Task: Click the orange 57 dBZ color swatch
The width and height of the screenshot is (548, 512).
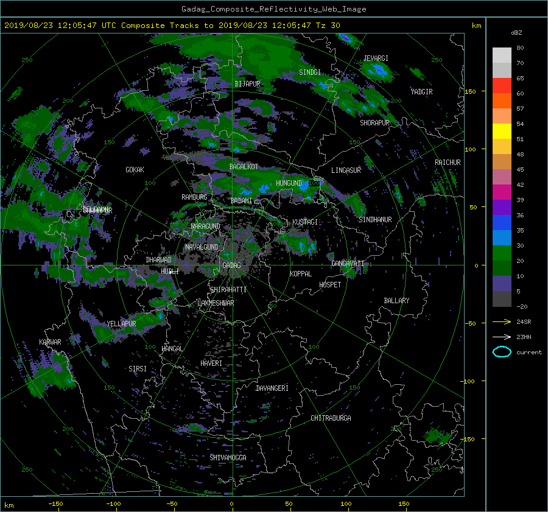Action: [502, 101]
